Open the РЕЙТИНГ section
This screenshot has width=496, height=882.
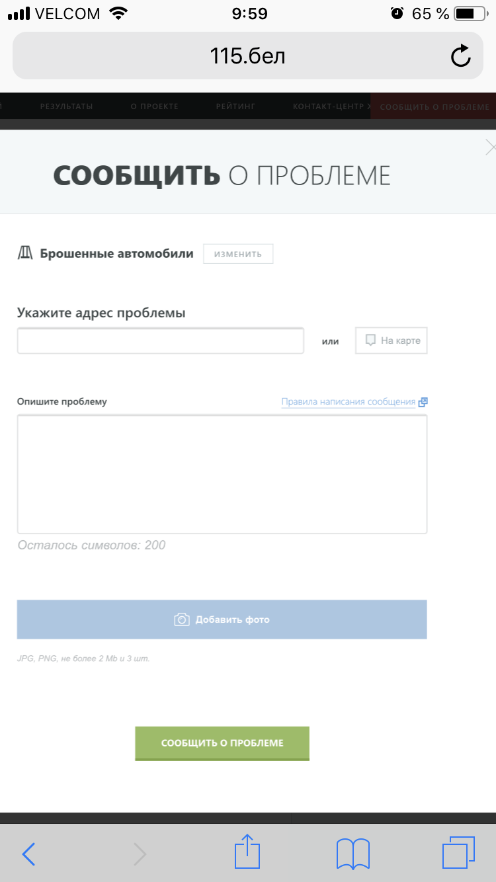(235, 106)
